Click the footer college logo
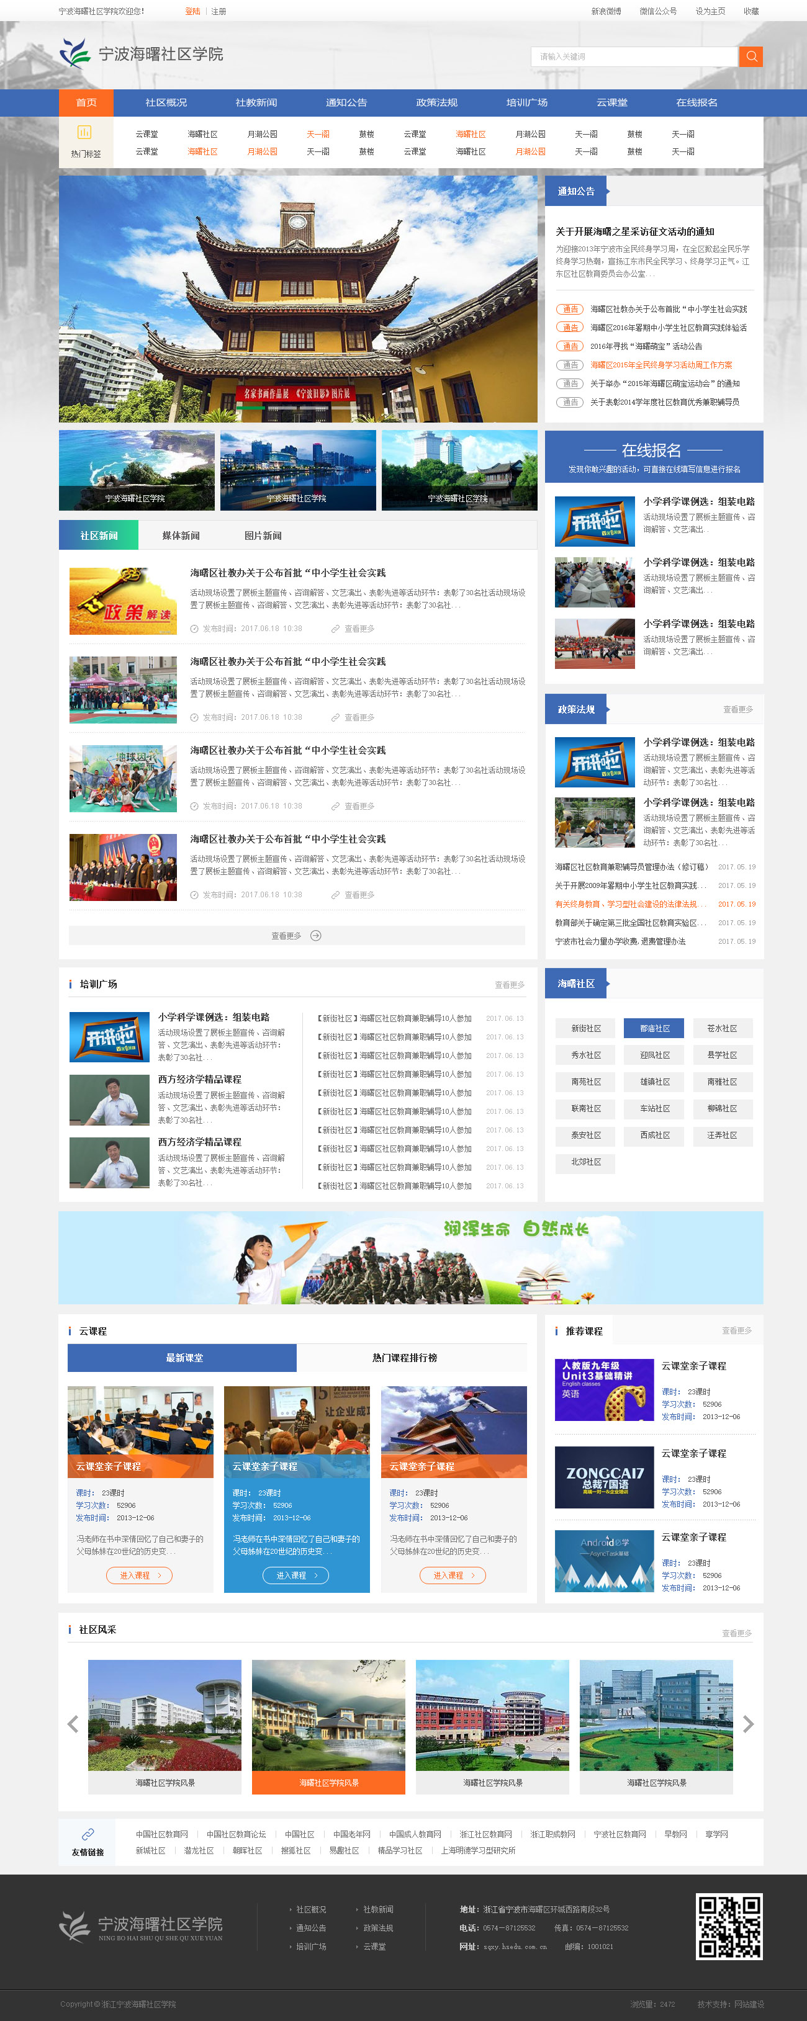This screenshot has height=2021, width=807. [142, 1926]
